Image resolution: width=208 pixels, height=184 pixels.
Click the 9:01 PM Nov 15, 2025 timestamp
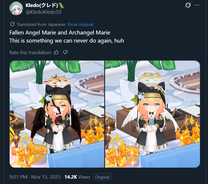click(35, 177)
